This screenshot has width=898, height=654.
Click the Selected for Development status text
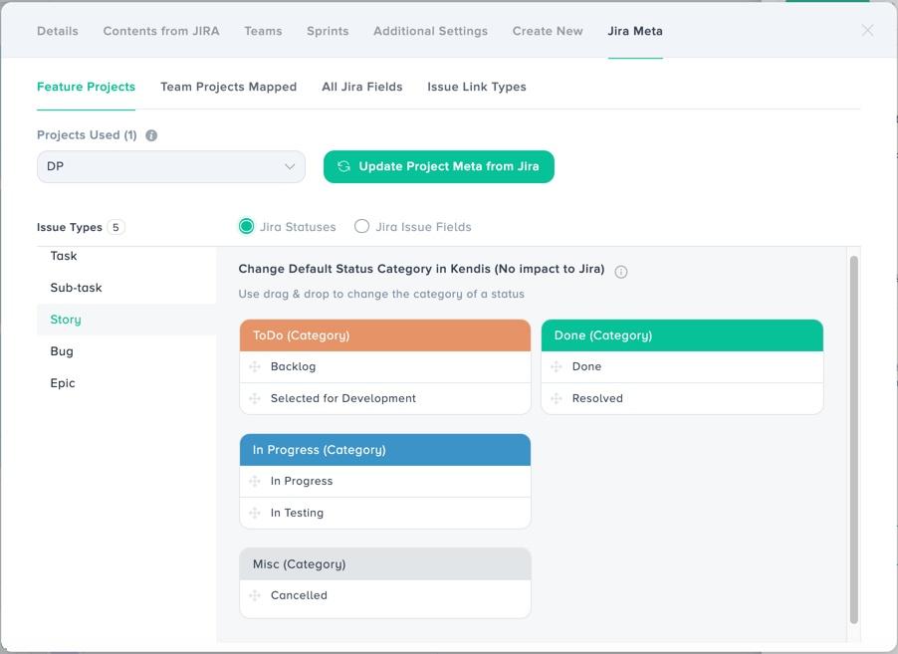click(343, 398)
